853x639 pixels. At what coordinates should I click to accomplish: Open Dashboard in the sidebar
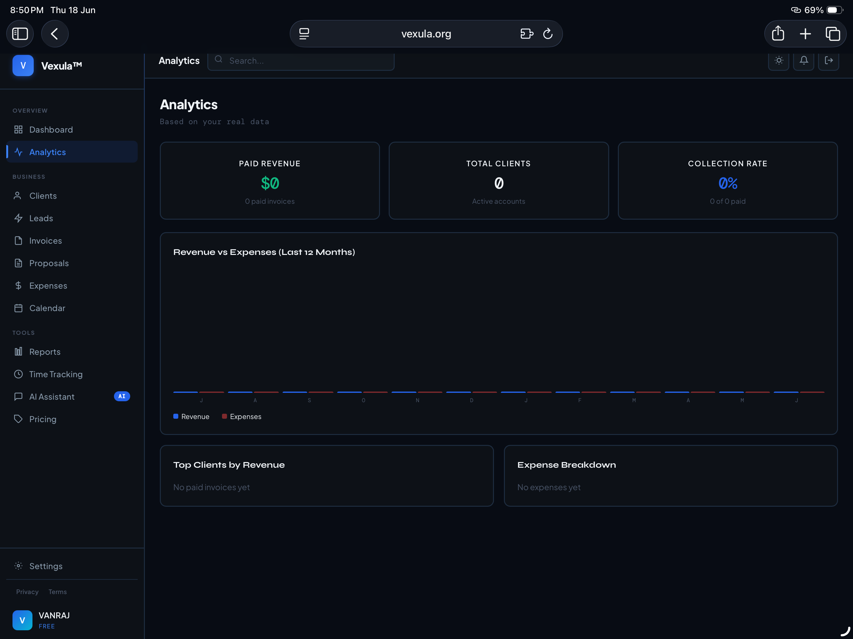tap(72, 129)
